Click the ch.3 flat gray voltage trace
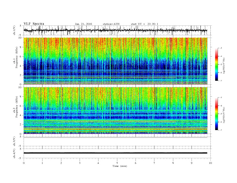The width and height of the screenshot is (237, 183). pyautogui.click(x=115, y=138)
